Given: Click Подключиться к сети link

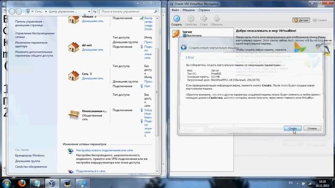Looking at the screenshot, I should click(x=91, y=171).
